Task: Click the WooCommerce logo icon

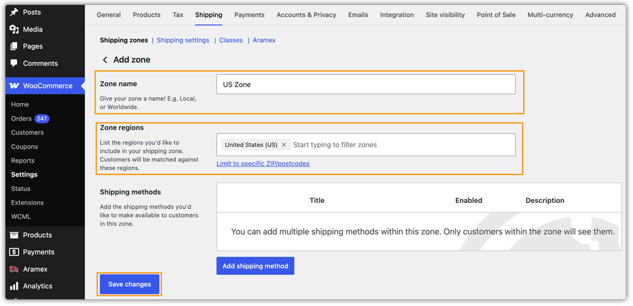Action: click(x=14, y=86)
